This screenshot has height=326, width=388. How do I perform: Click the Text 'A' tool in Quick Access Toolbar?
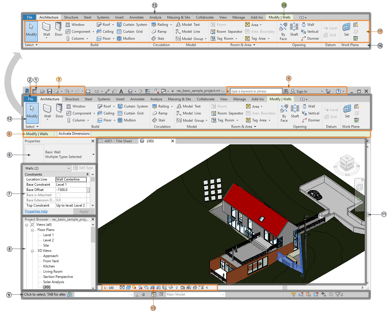tap(121, 91)
